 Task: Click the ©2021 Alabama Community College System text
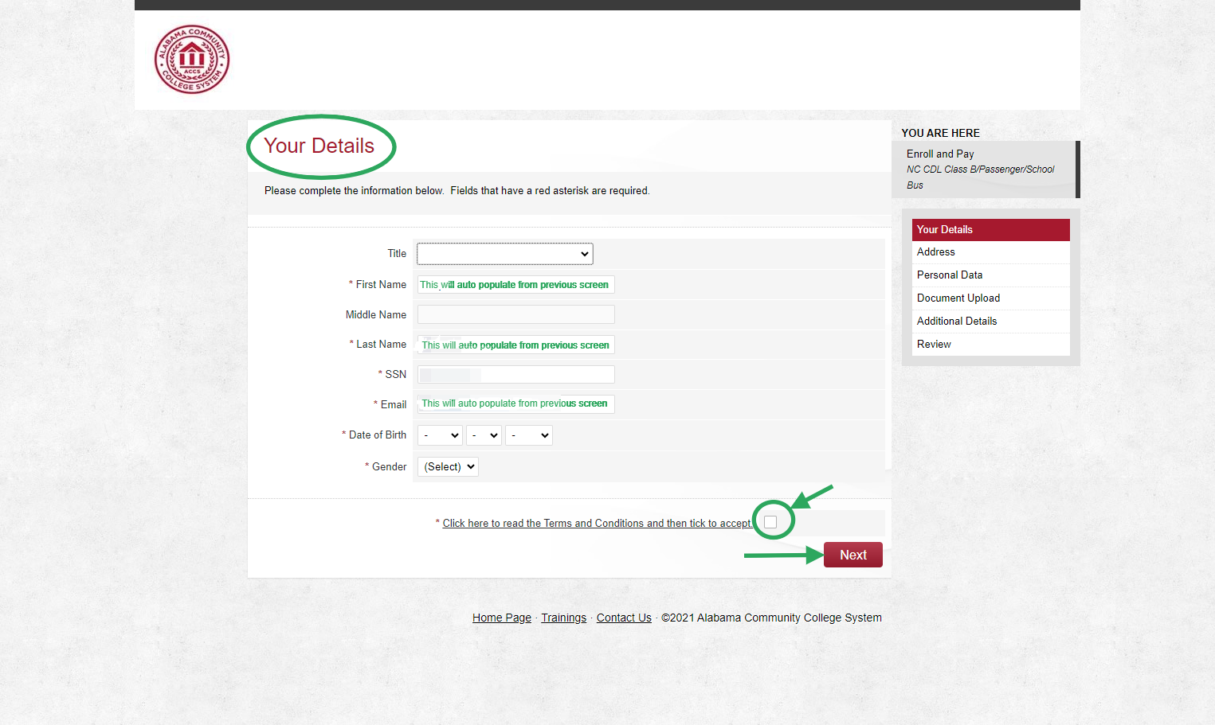pyautogui.click(x=771, y=618)
